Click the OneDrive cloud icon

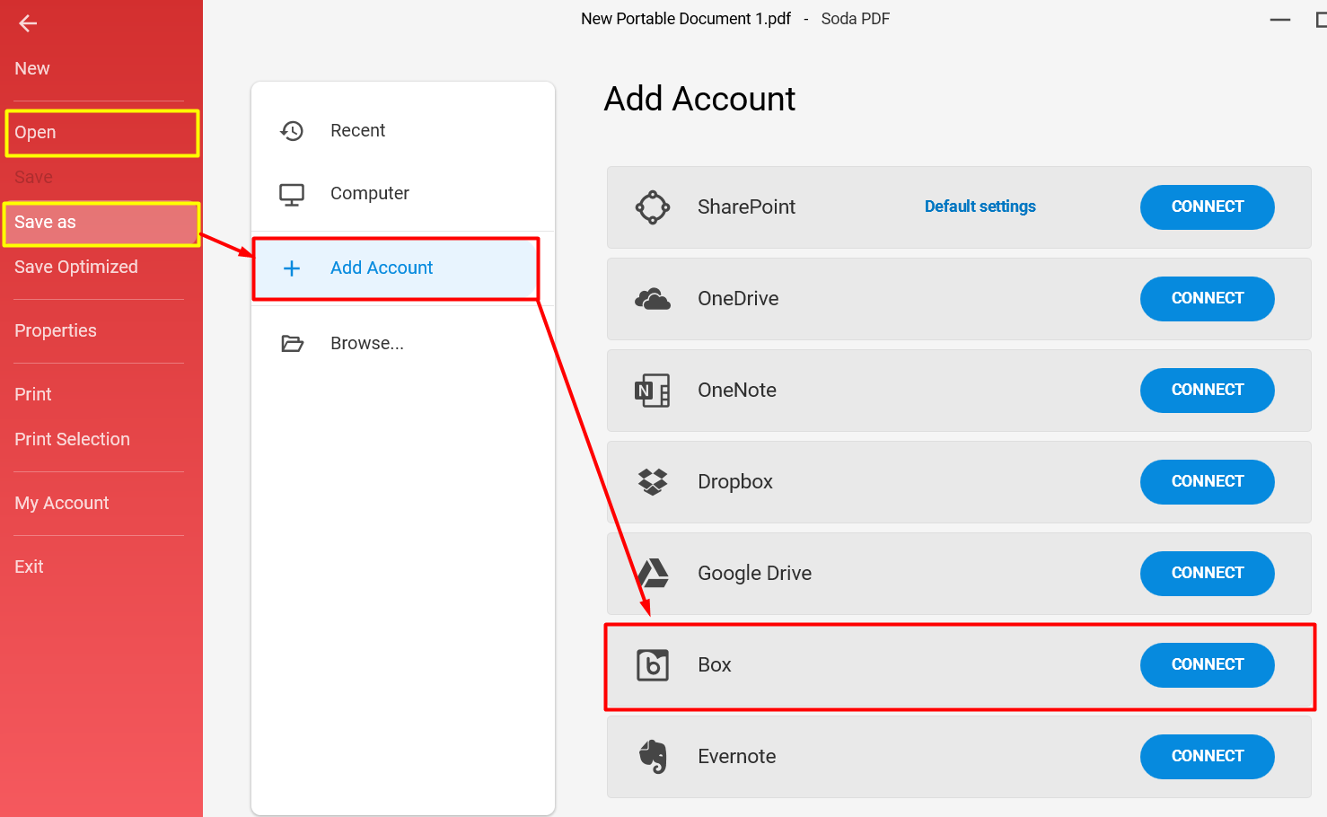653,299
